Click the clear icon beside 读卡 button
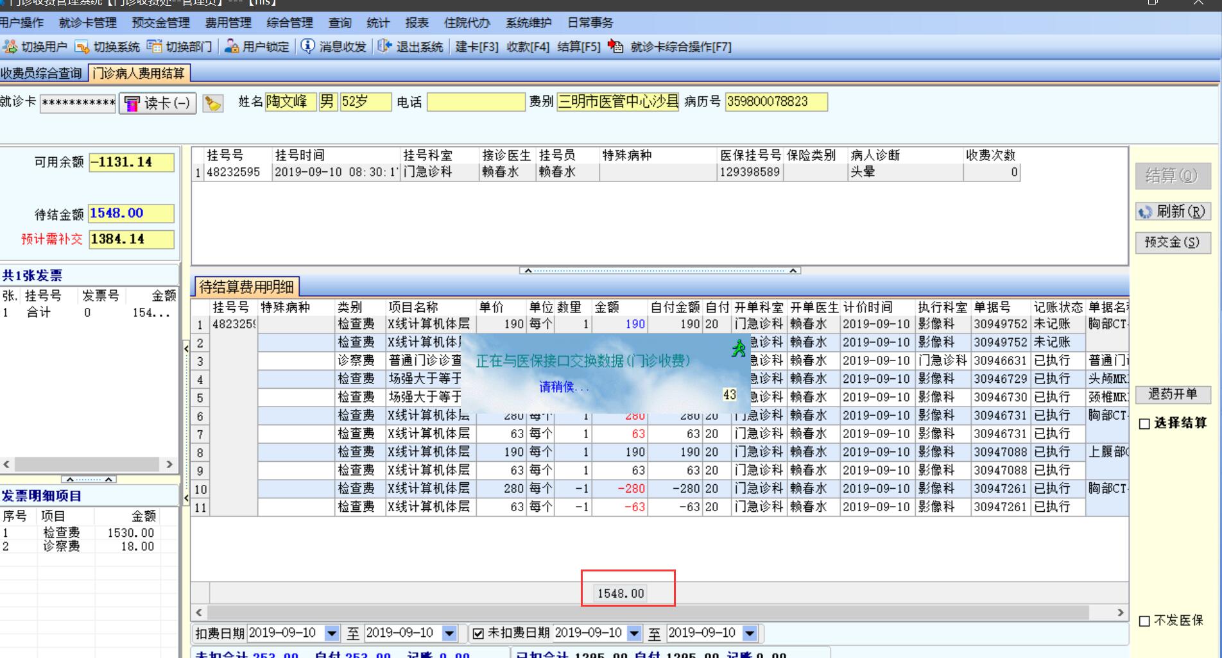Viewport: 1222px width, 658px height. click(x=213, y=103)
